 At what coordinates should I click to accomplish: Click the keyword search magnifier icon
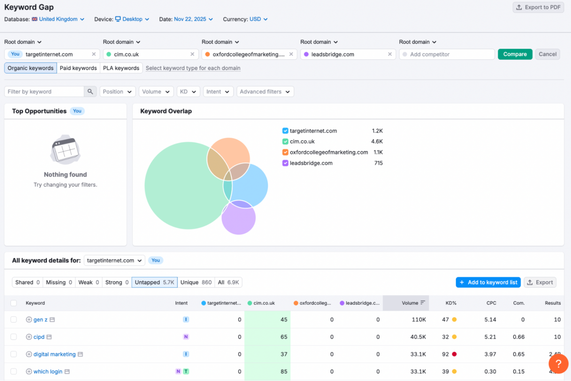(90, 91)
